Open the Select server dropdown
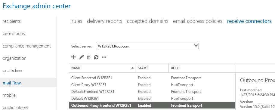The height and width of the screenshot is (110, 275). point(148,46)
